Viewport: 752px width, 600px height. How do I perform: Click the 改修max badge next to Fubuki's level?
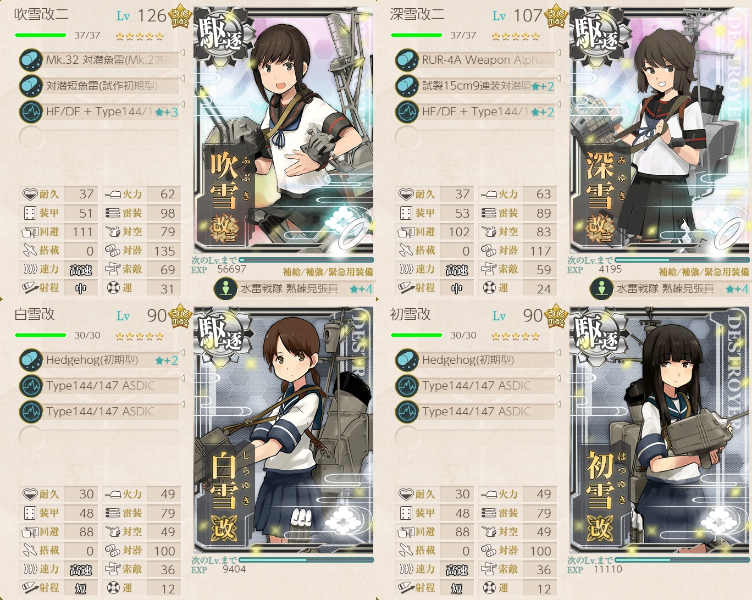(x=180, y=17)
